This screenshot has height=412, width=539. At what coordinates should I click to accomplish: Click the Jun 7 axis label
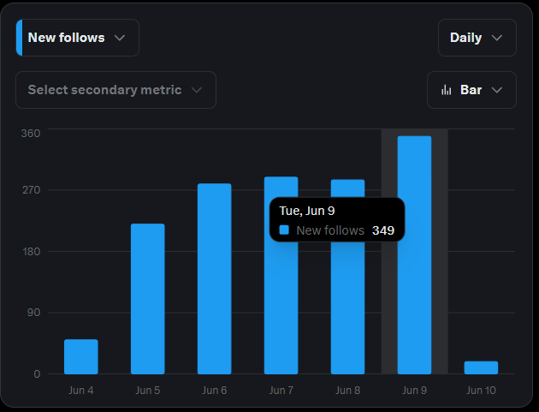[281, 391]
